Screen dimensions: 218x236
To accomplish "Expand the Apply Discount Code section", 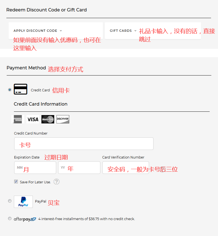I will 56,31.
